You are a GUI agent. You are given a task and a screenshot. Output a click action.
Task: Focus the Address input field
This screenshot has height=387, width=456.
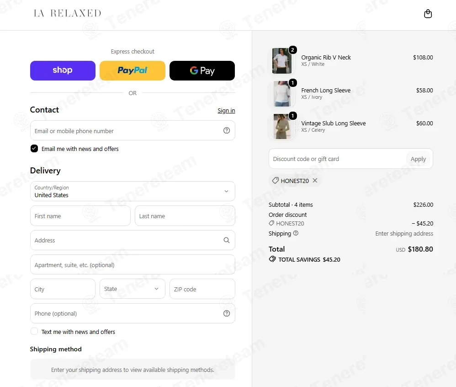pyautogui.click(x=133, y=240)
